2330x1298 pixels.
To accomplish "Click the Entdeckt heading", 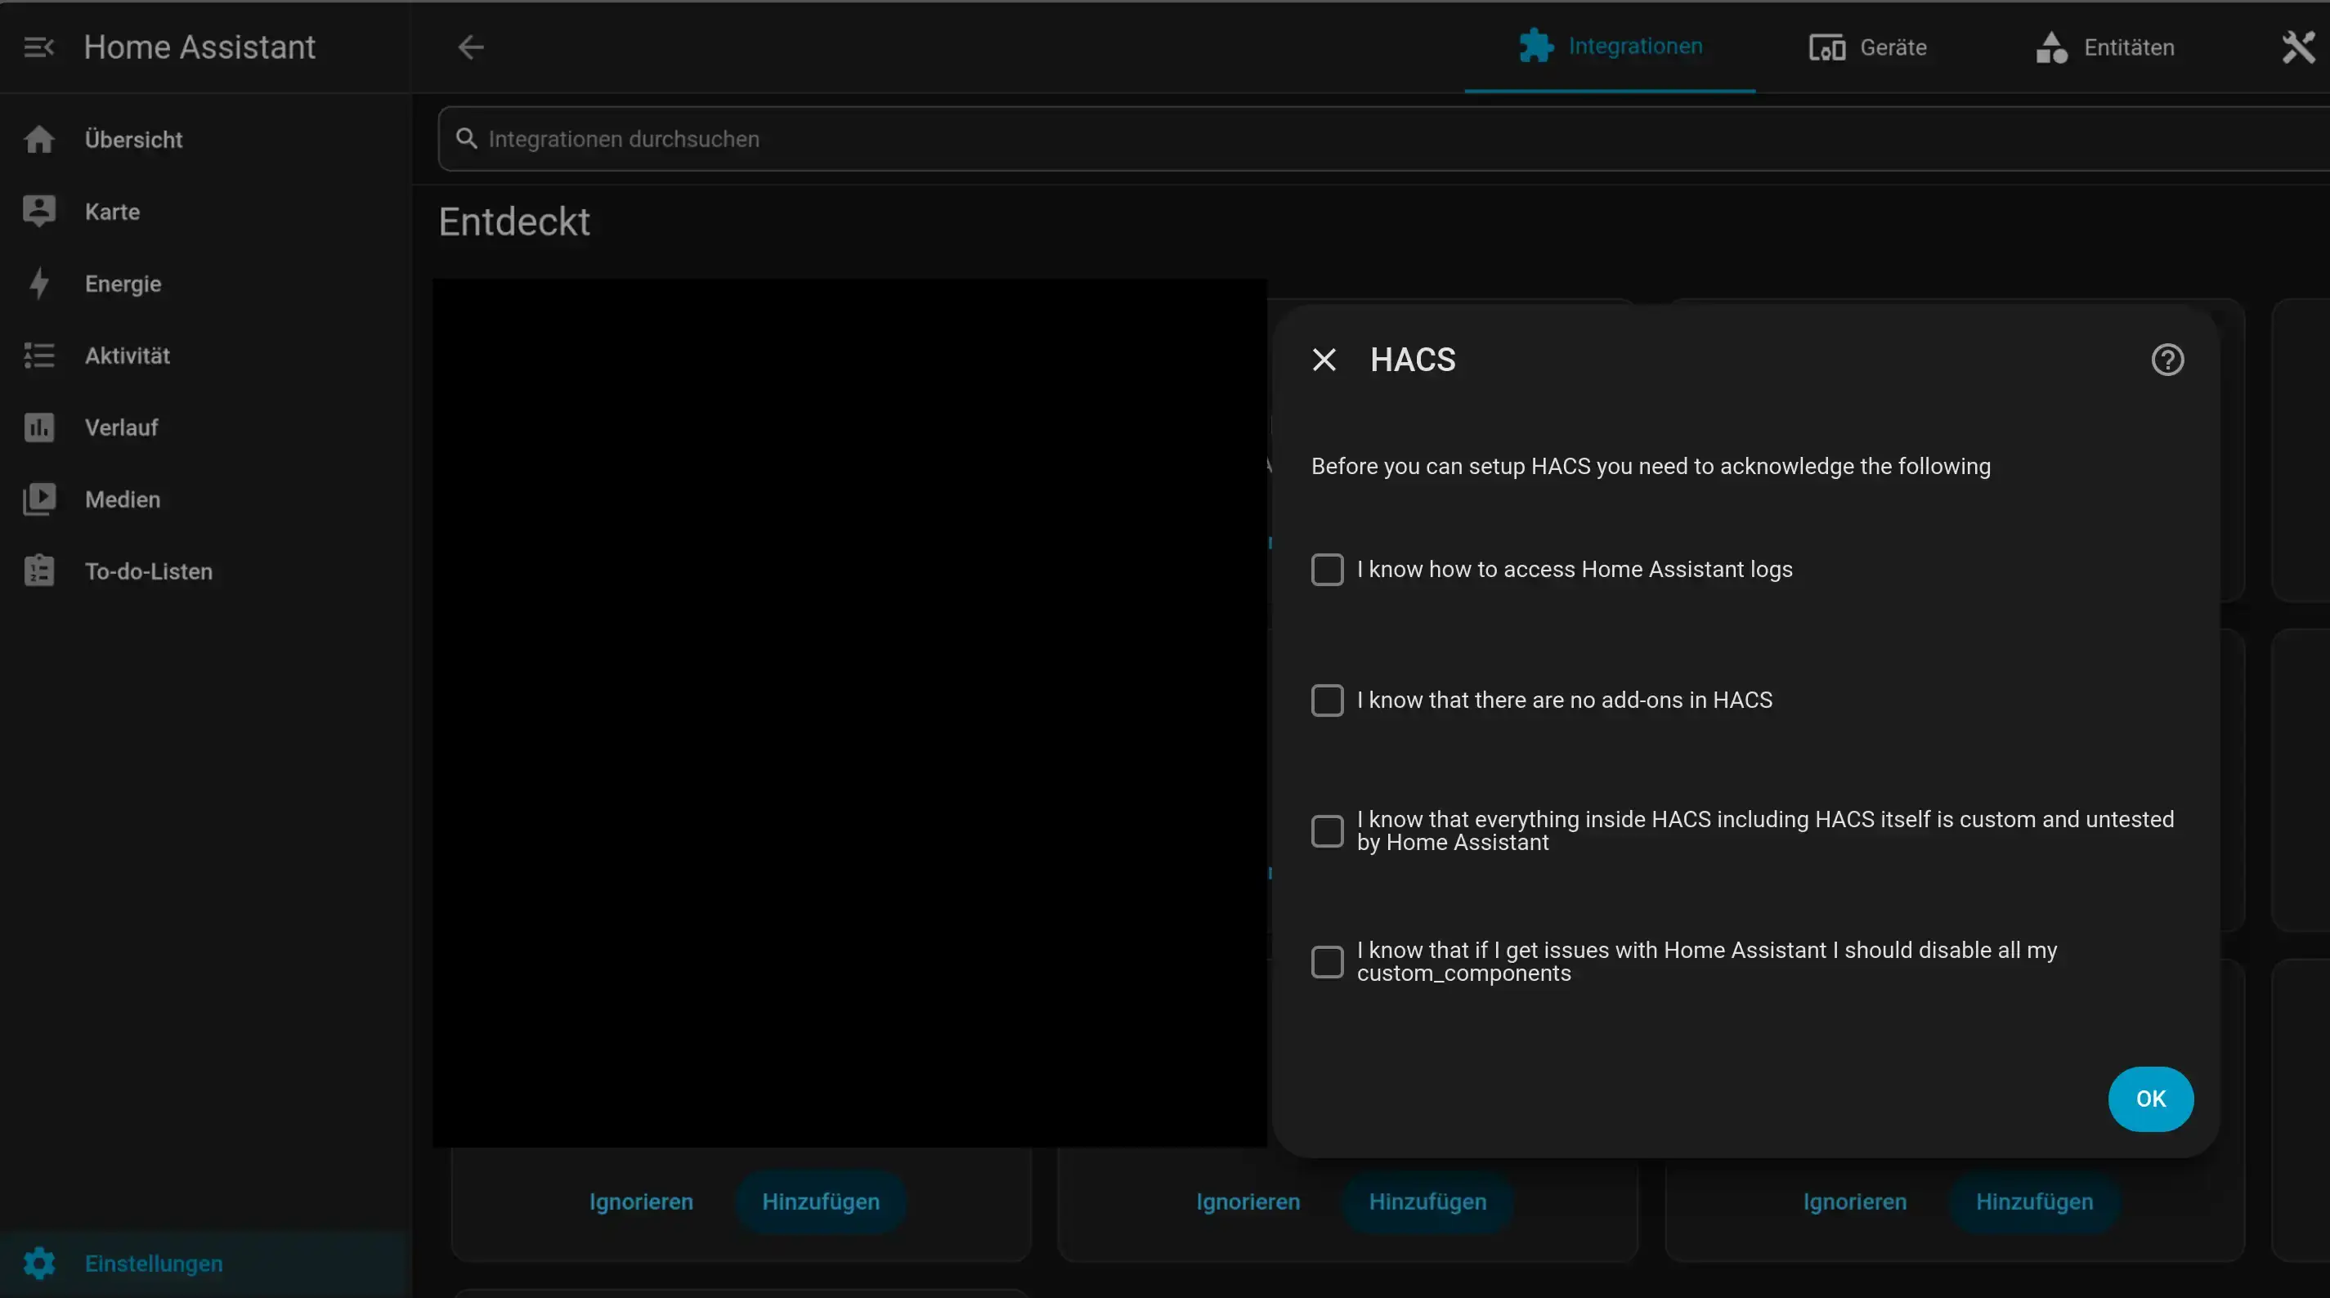I will pos(513,222).
